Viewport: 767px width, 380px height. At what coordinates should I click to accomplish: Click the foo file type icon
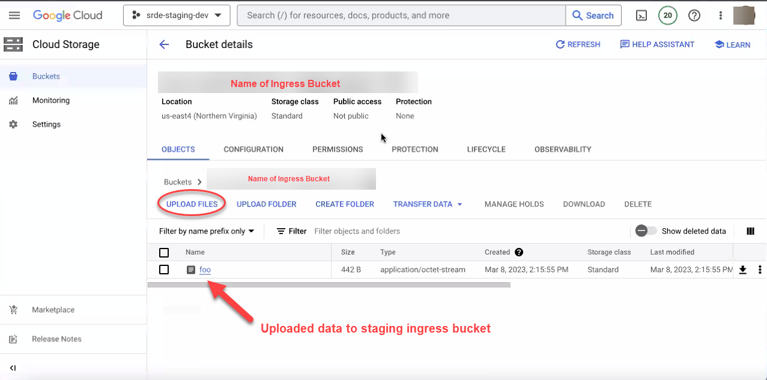[191, 270]
